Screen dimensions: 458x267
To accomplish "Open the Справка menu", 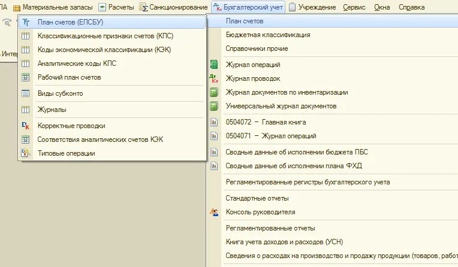I will pyautogui.click(x=412, y=7).
